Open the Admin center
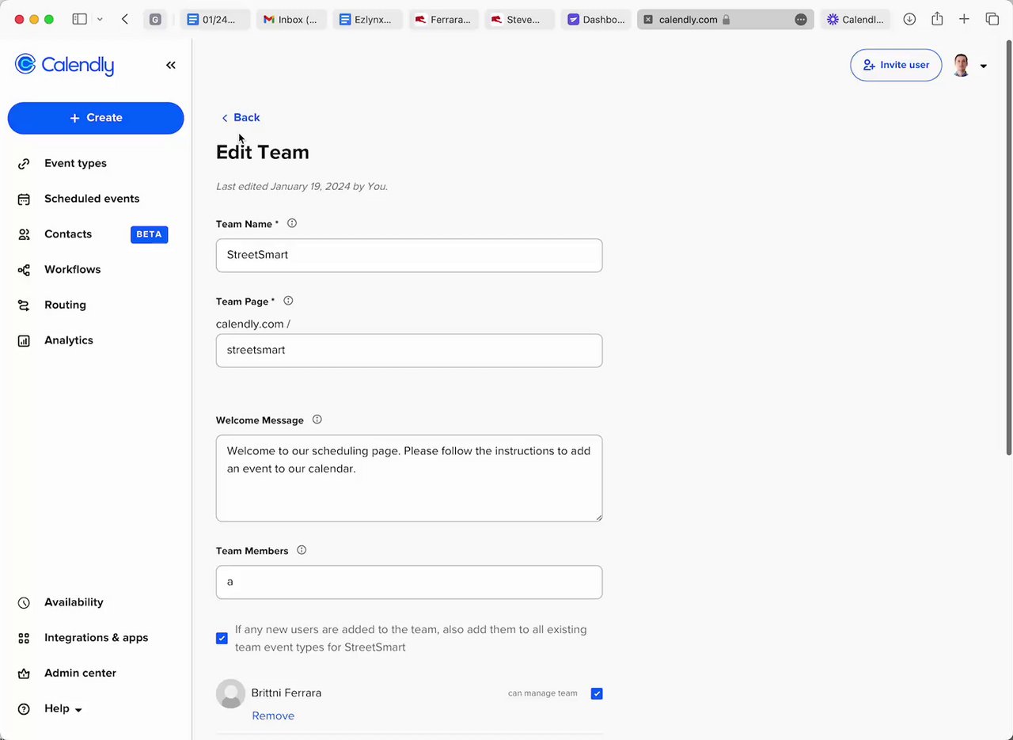Image resolution: width=1013 pixels, height=740 pixels. (80, 674)
